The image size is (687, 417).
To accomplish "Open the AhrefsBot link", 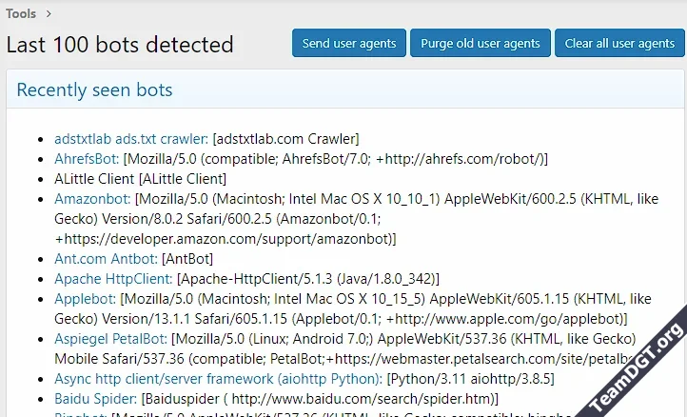I will tap(87, 159).
